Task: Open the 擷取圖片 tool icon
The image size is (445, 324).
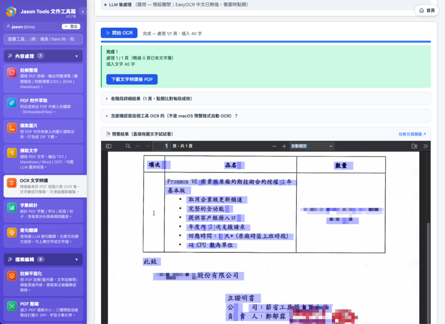Action: pyautogui.click(x=12, y=128)
